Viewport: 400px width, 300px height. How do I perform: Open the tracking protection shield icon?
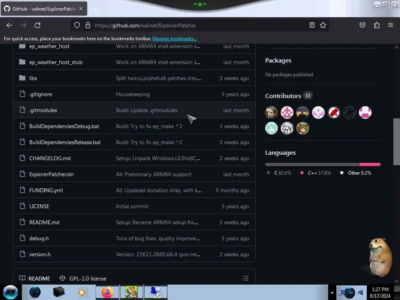(77, 25)
